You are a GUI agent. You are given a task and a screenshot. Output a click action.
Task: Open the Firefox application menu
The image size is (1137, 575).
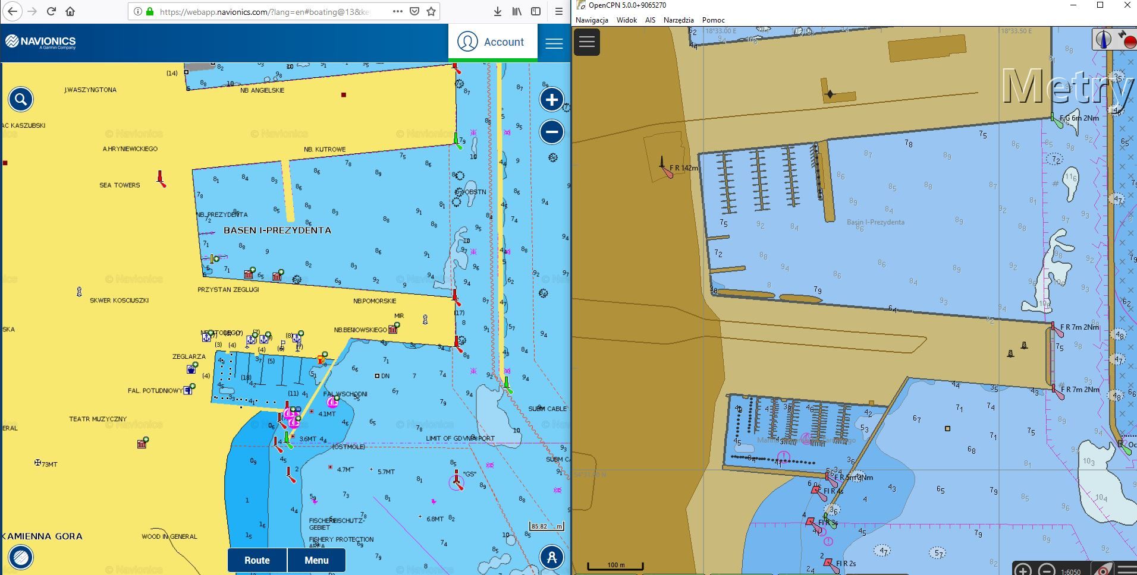pyautogui.click(x=558, y=11)
